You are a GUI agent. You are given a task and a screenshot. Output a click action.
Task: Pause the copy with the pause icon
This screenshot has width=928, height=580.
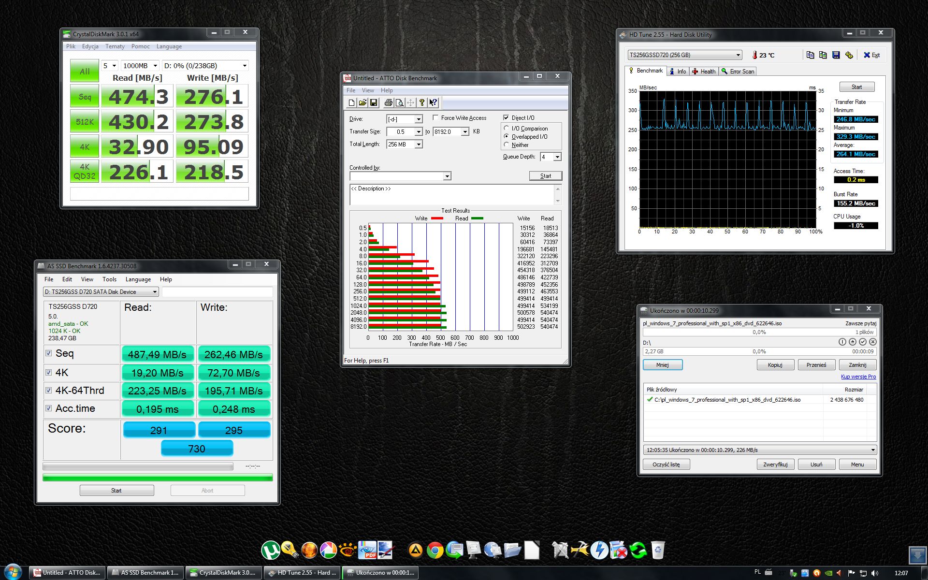[842, 342]
